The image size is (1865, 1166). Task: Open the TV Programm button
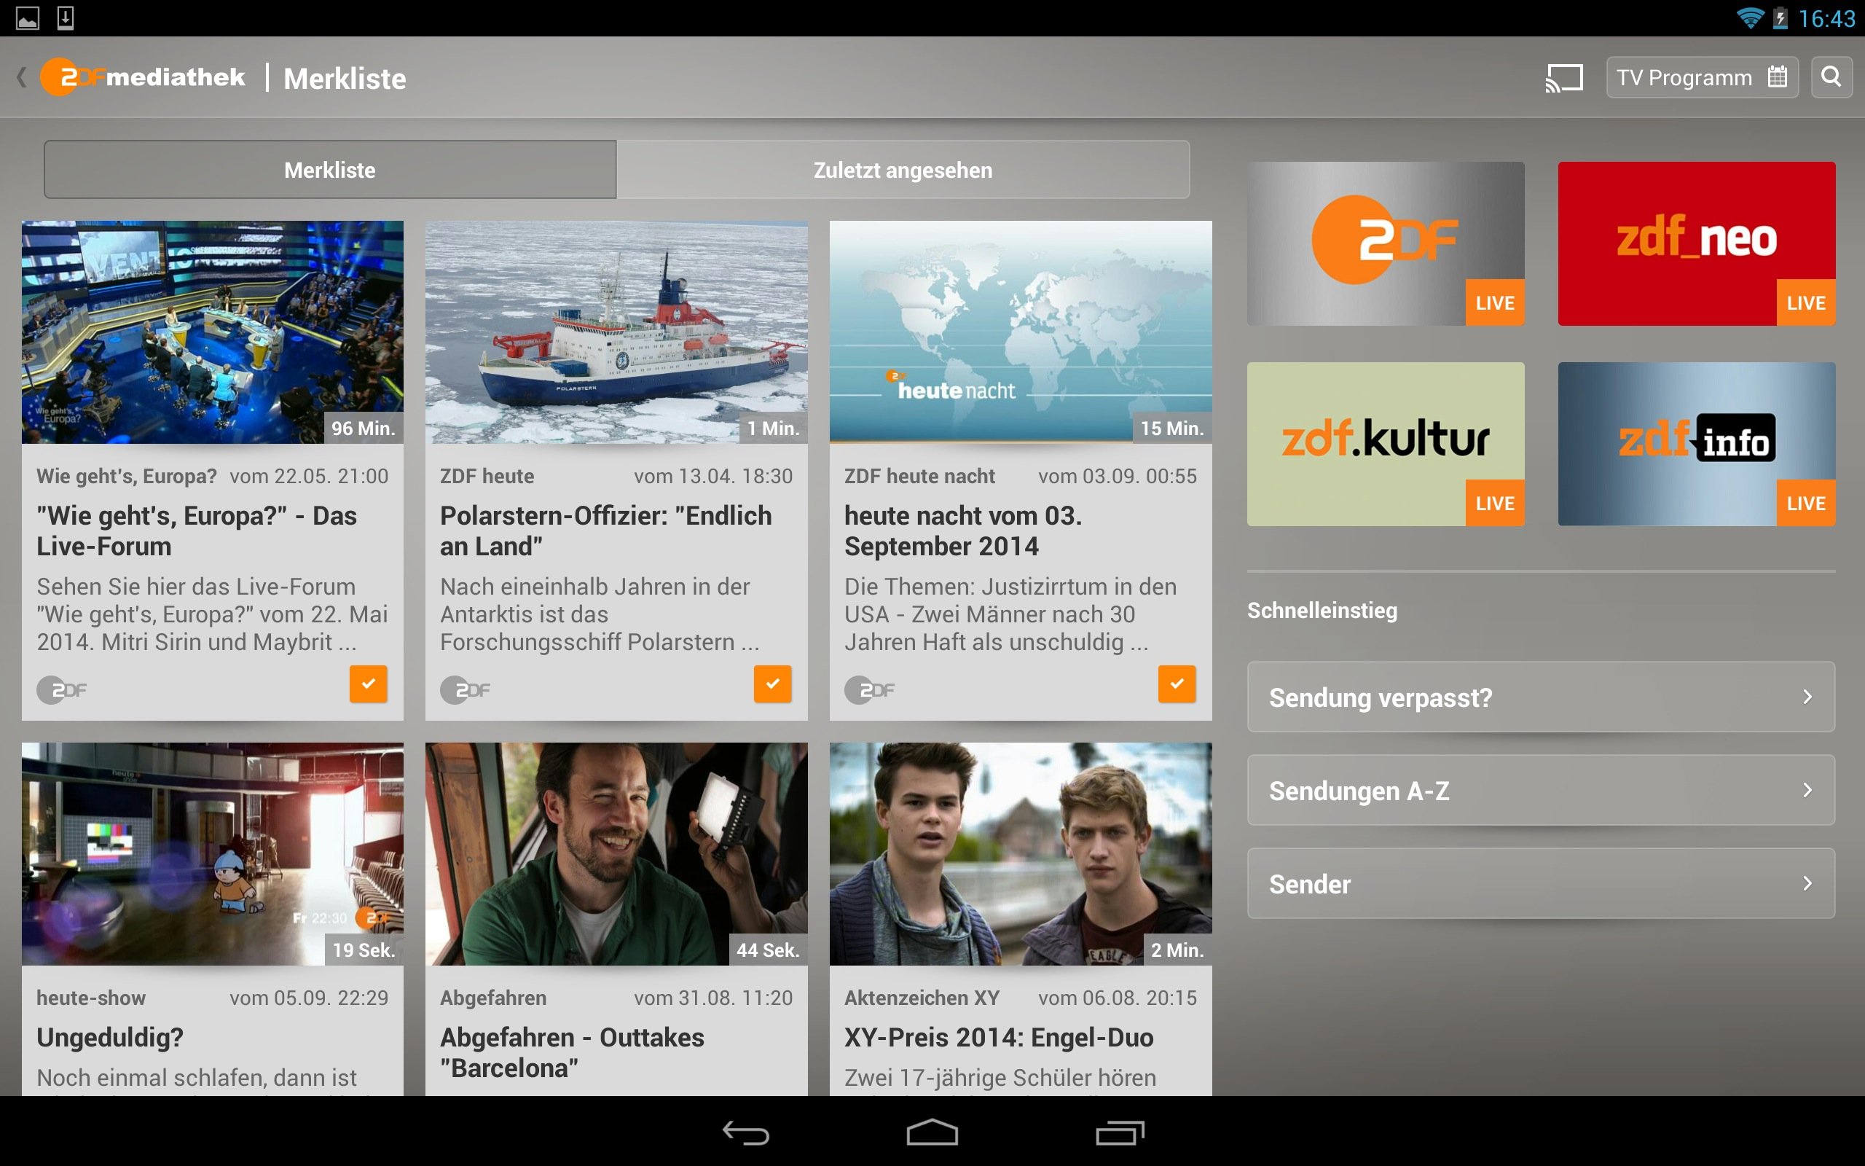click(1702, 77)
